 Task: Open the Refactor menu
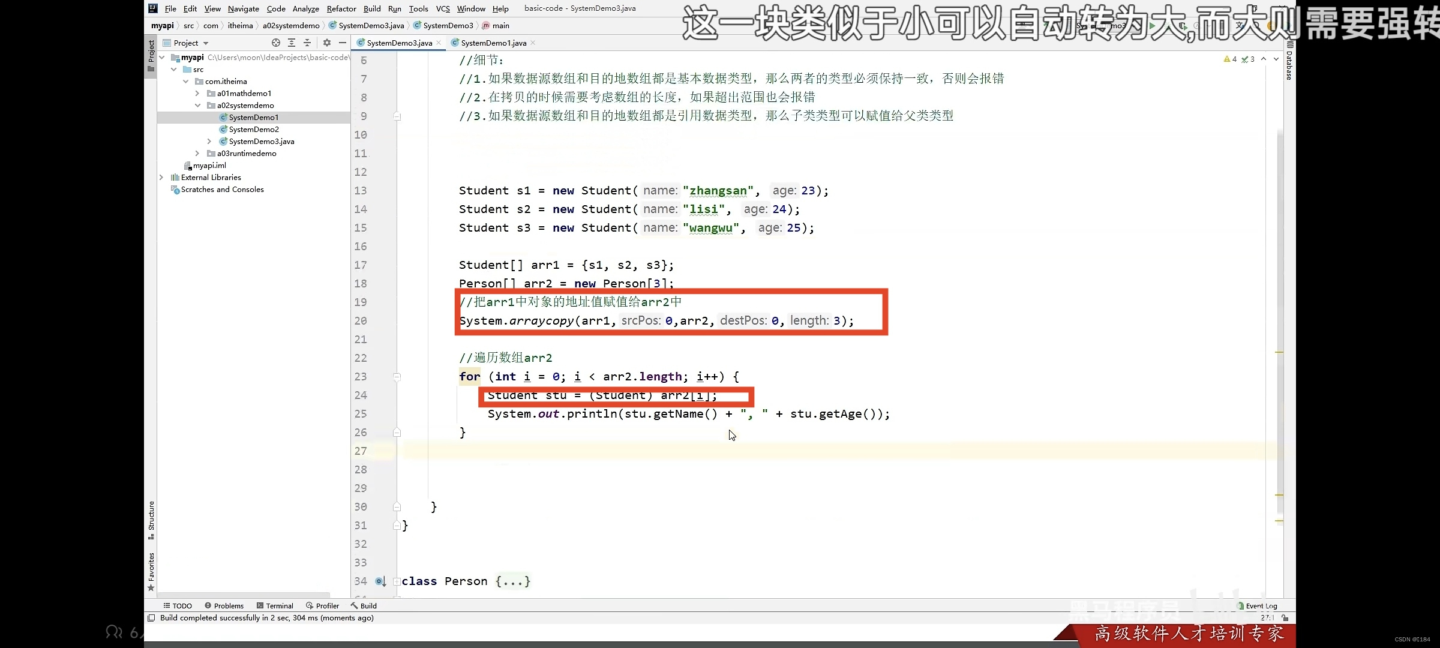pyautogui.click(x=341, y=8)
